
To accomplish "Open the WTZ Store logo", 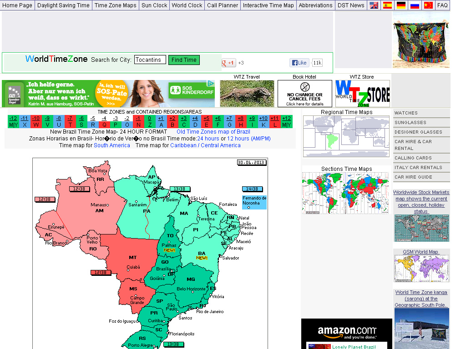I will pos(363,94).
